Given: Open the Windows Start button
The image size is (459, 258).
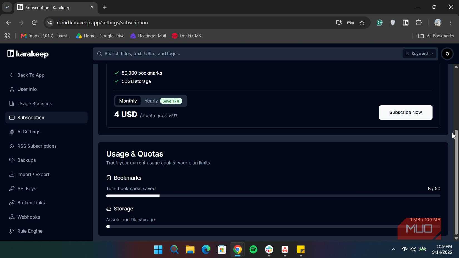Looking at the screenshot, I should point(158,249).
